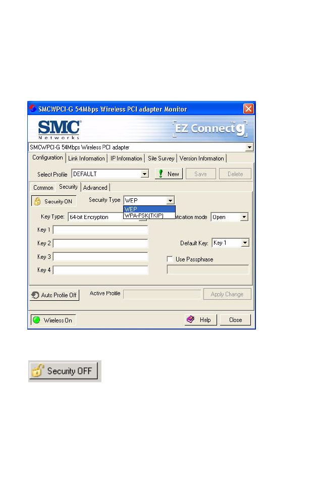Screen dimensions: 318x488
Task: Click the SMC app icon in title bar
Action: (33, 109)
